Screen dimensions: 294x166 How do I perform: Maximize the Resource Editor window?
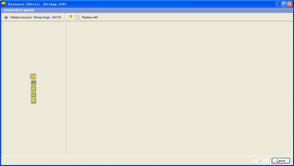pyautogui.click(x=284, y=4)
